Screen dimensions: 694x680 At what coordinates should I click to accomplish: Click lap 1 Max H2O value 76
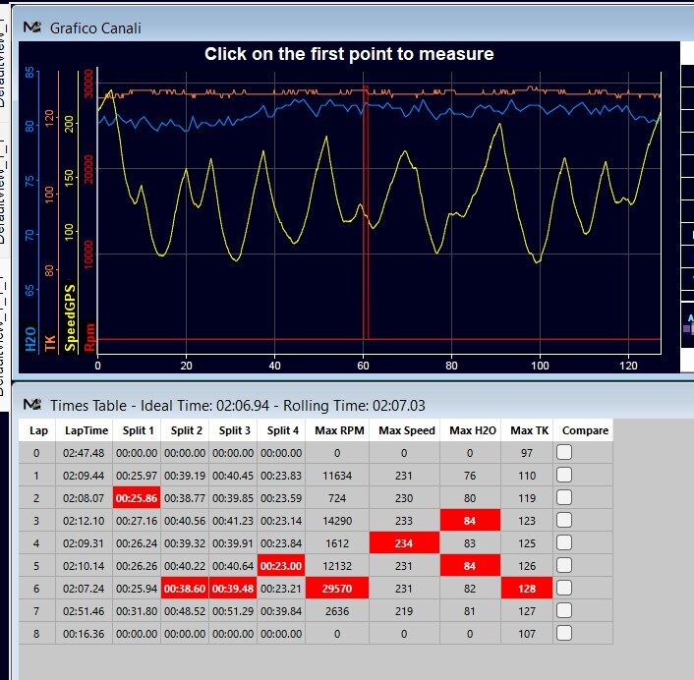click(x=470, y=476)
